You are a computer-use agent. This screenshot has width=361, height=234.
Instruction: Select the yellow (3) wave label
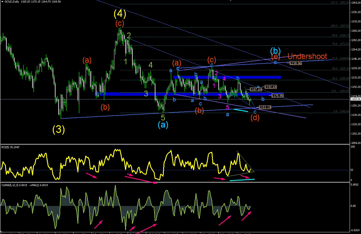[58, 129]
